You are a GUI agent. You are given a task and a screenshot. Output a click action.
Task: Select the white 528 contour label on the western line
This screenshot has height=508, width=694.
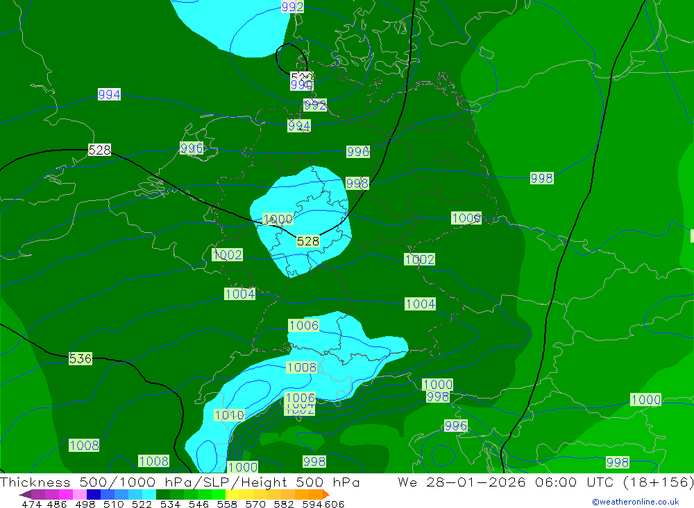pos(99,150)
